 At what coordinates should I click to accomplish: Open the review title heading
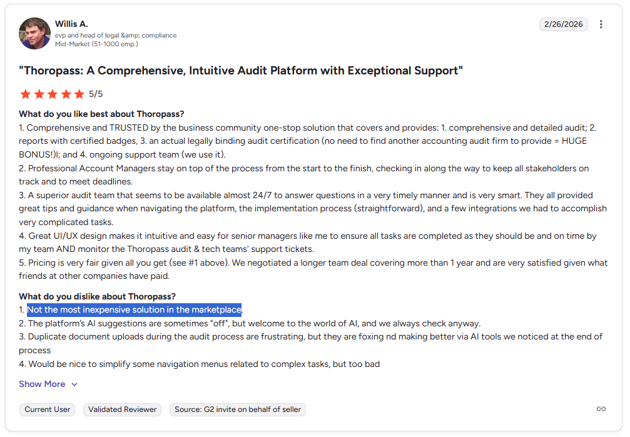pos(241,71)
